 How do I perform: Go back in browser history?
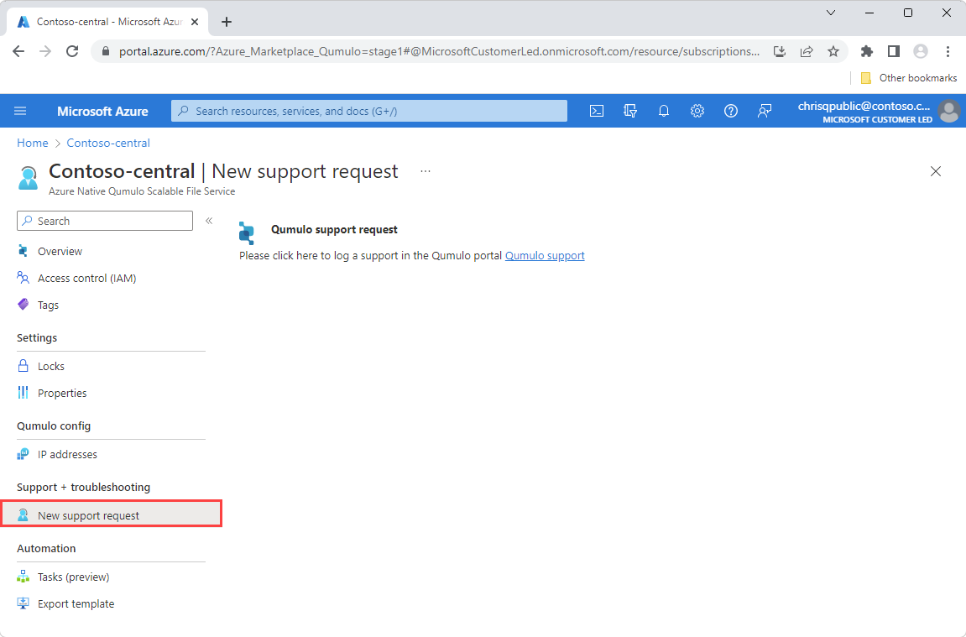(x=18, y=51)
